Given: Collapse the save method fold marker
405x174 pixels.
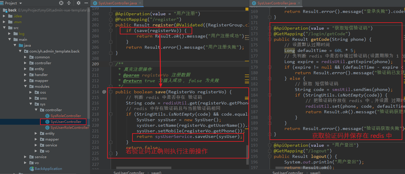Looking at the screenshot, I should [111, 92].
